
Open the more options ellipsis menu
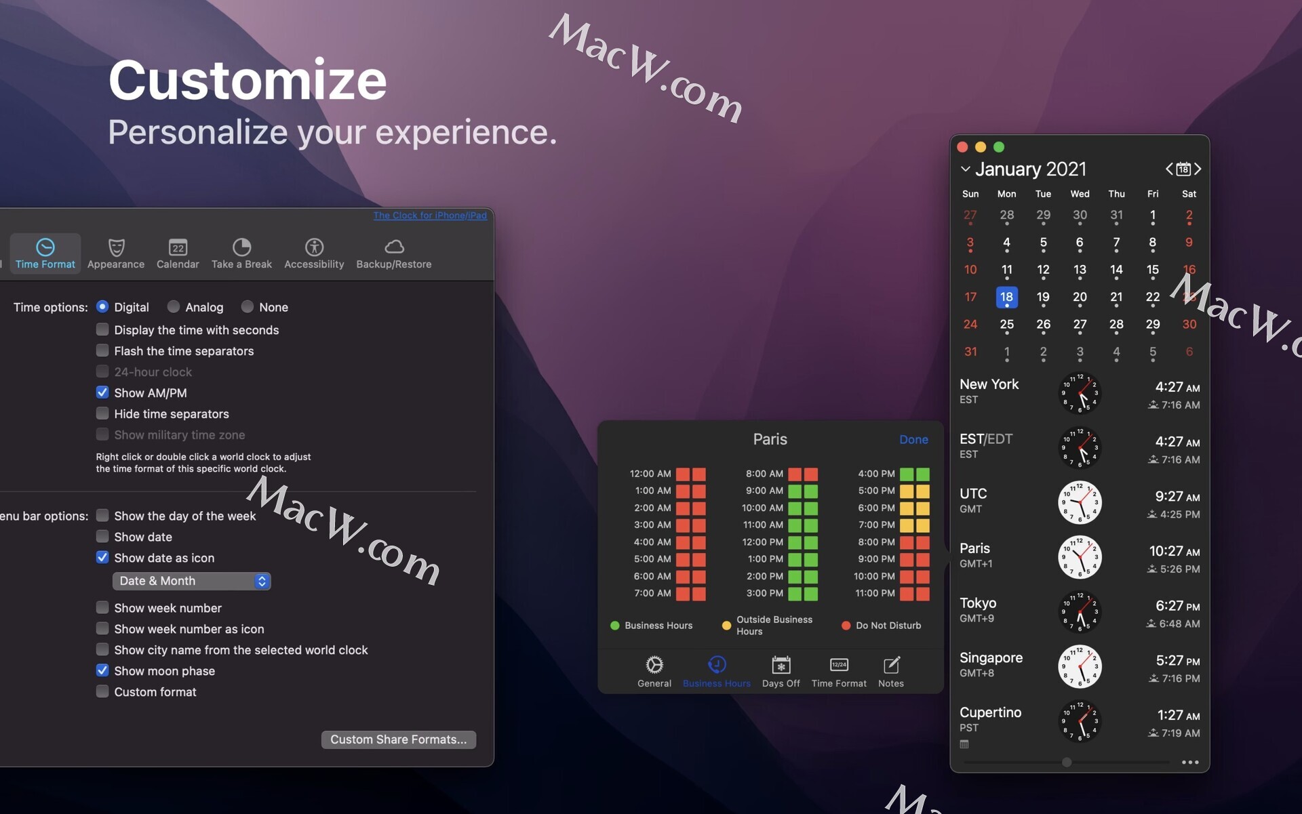click(x=1190, y=762)
